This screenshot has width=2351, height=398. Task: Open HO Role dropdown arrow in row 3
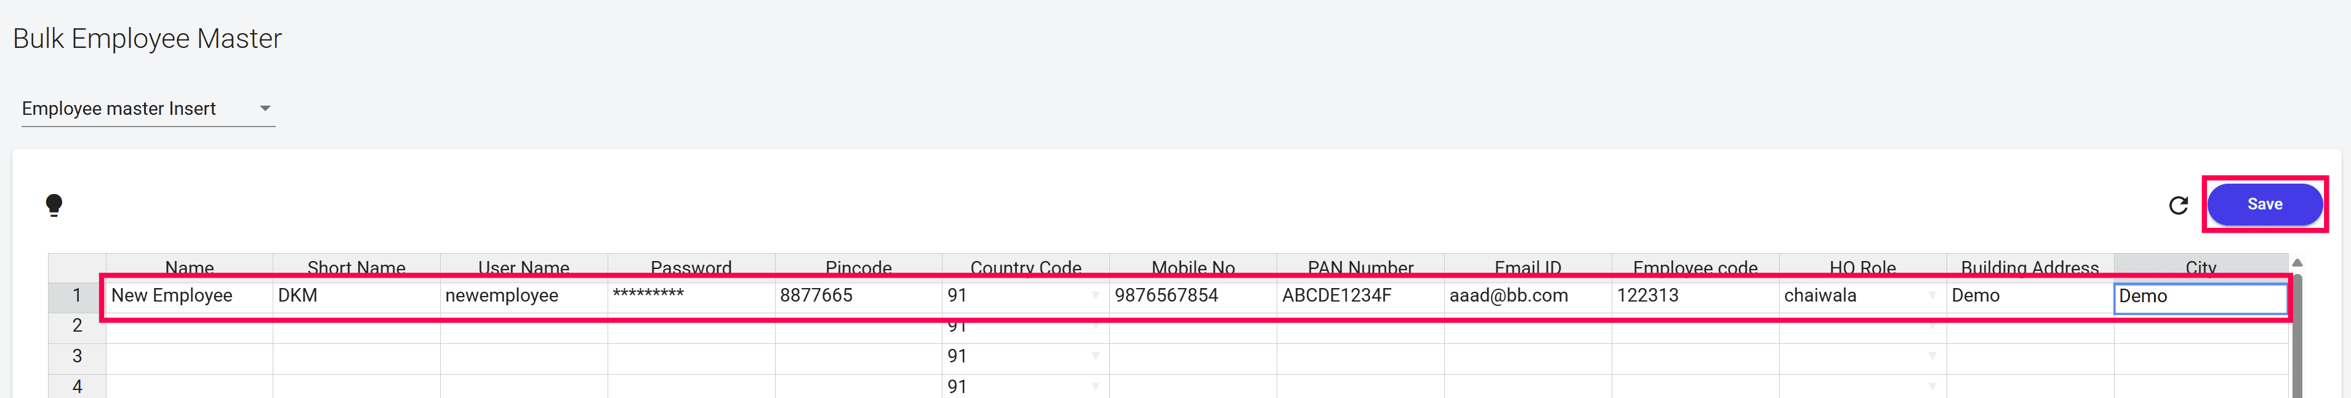(x=1932, y=356)
